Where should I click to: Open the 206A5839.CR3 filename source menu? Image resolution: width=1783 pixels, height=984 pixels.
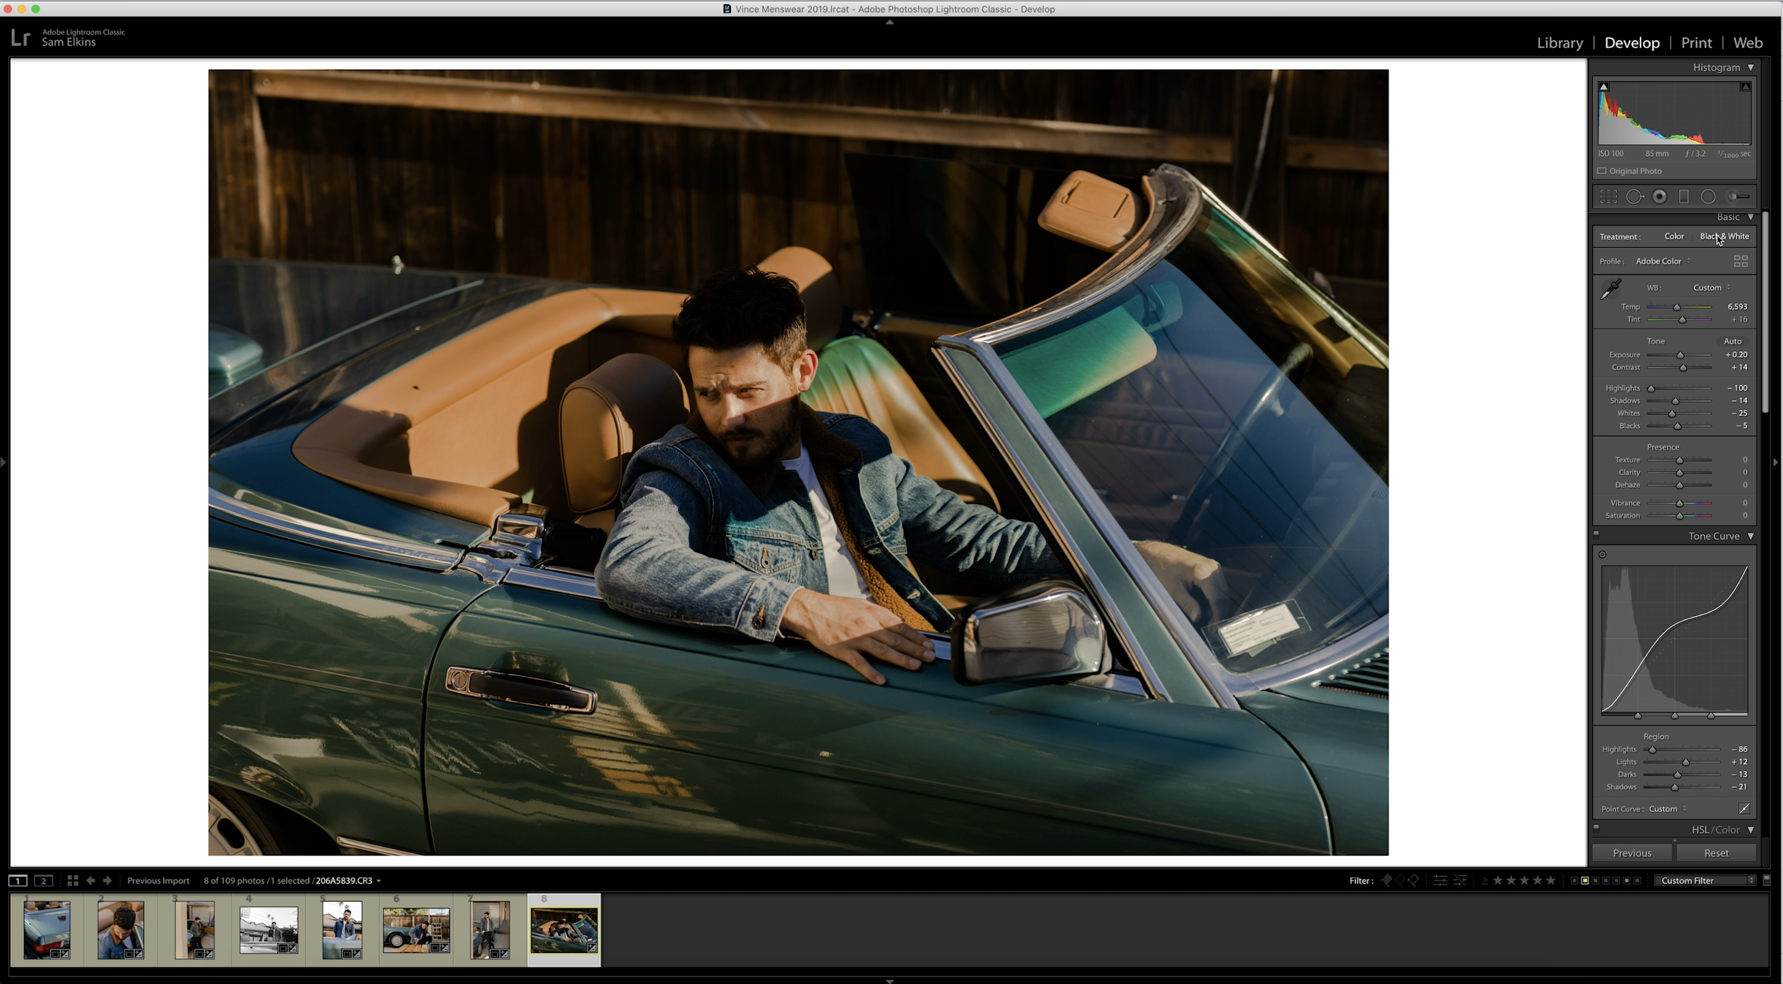pyautogui.click(x=348, y=880)
